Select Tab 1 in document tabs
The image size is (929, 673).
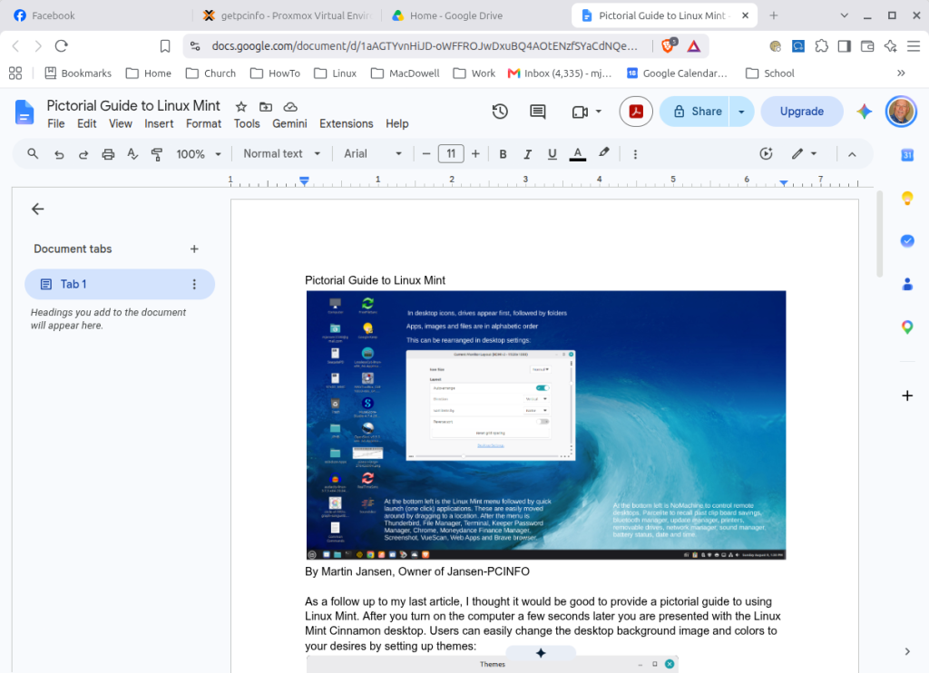[x=120, y=285]
